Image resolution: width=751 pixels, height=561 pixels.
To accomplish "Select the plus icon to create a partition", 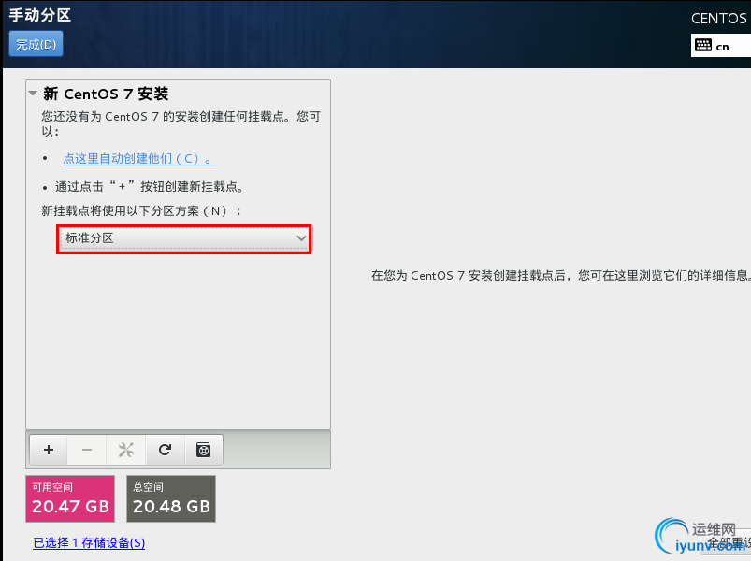I will pos(48,450).
